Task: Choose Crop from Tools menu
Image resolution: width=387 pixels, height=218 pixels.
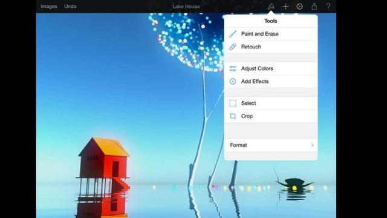Action: pos(271,116)
